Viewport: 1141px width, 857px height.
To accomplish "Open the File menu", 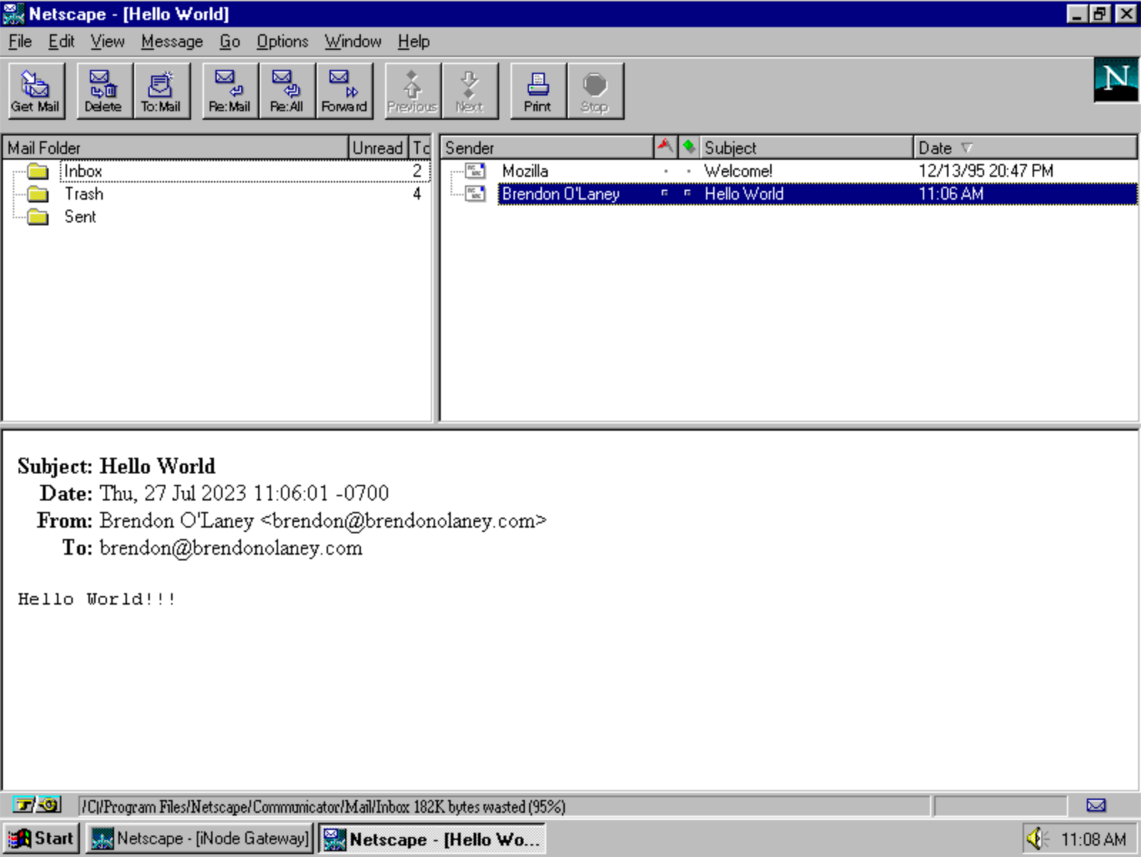I will 20,41.
